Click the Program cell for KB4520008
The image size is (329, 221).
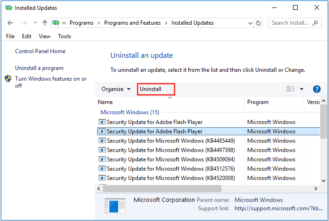[272, 178]
